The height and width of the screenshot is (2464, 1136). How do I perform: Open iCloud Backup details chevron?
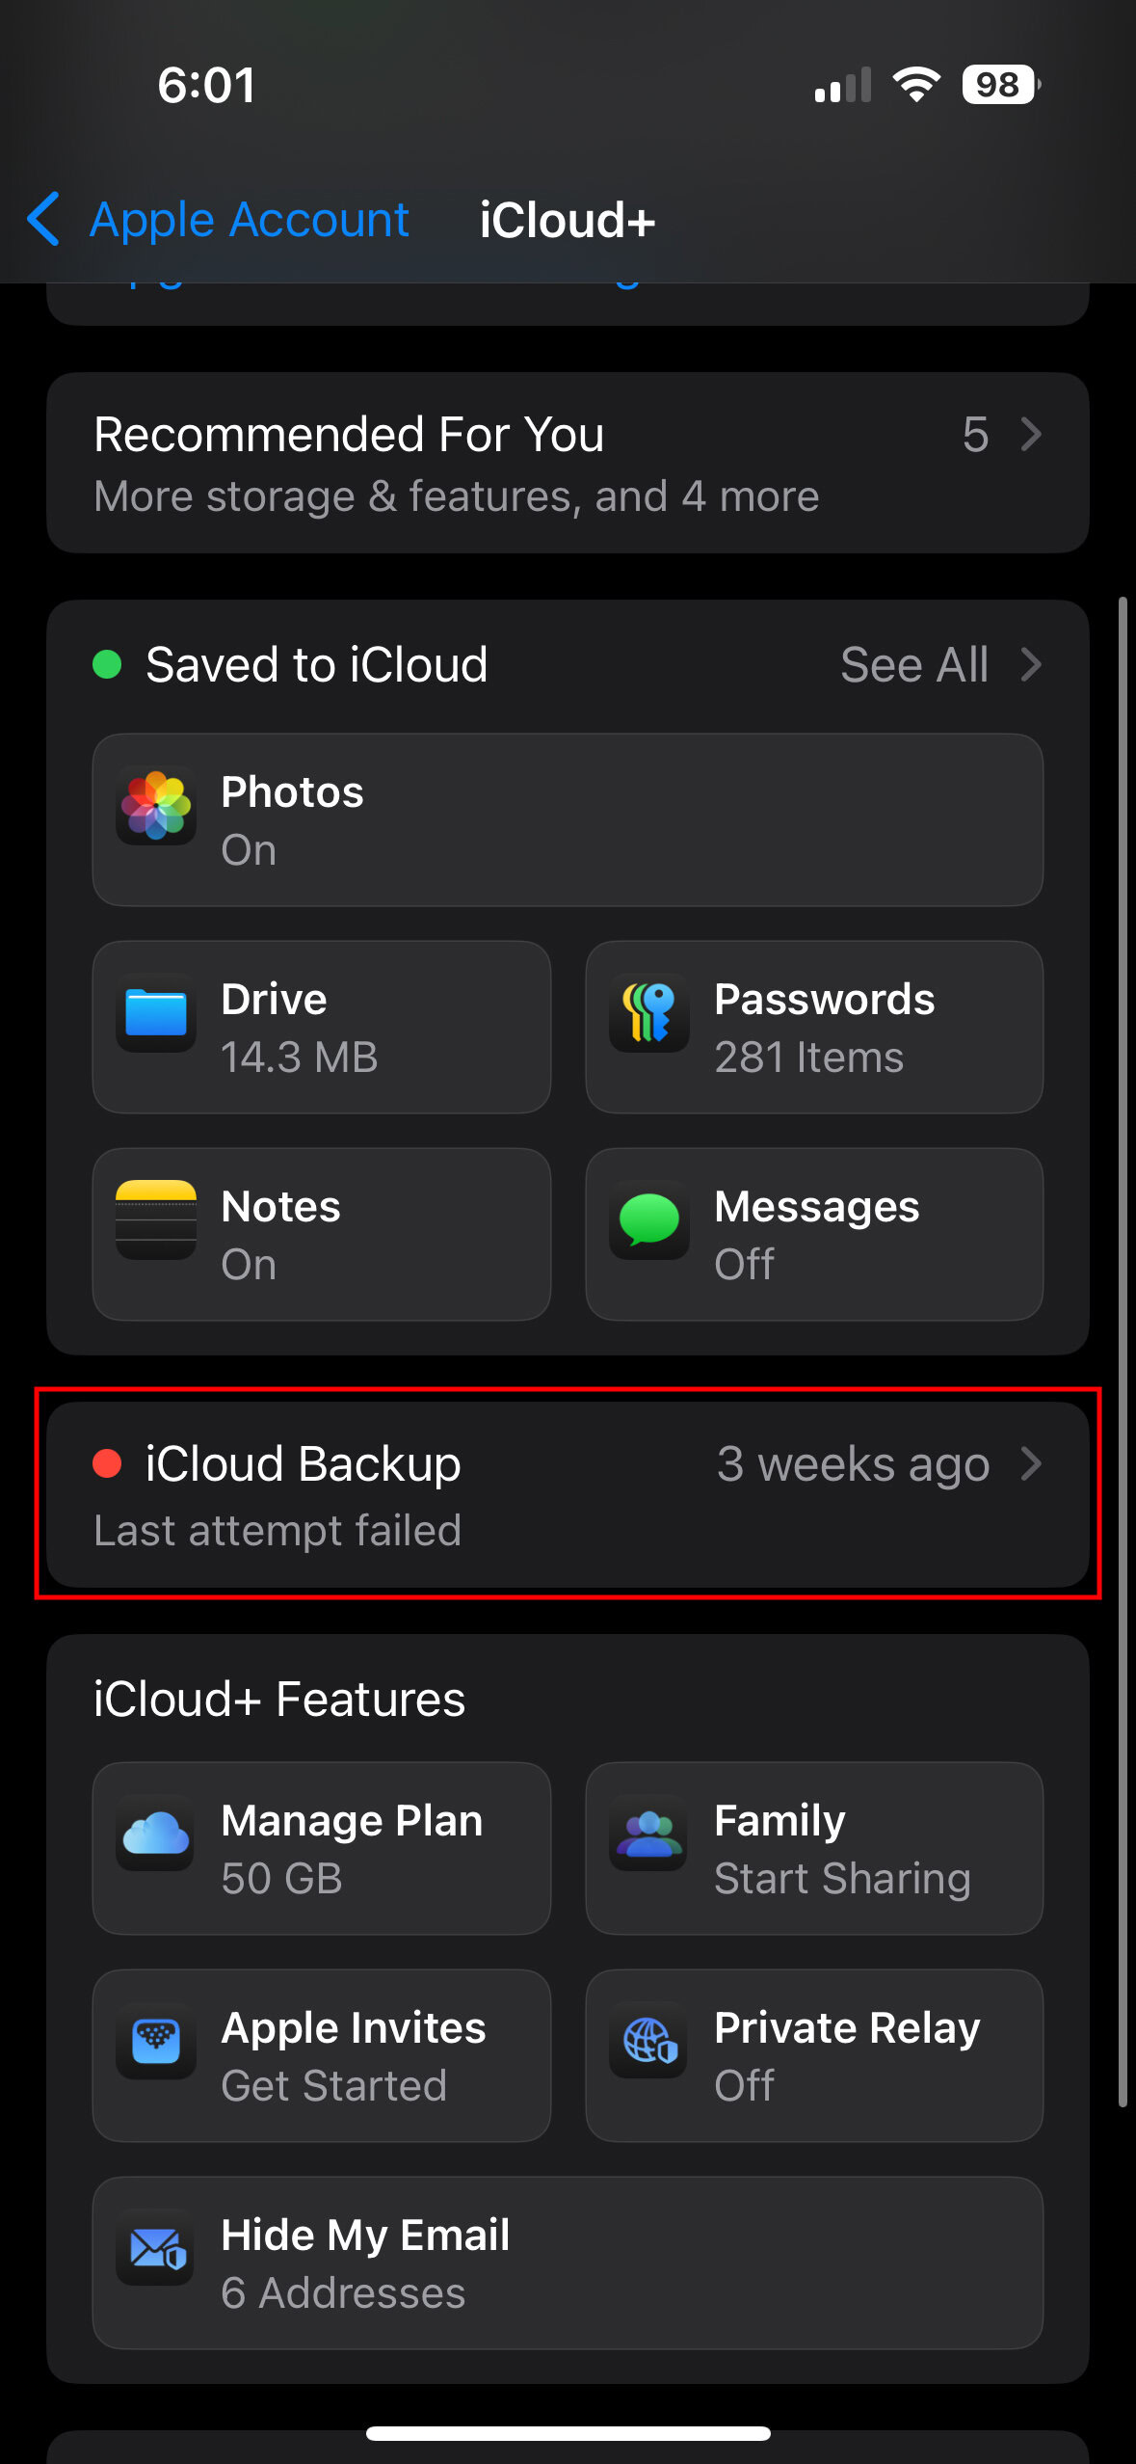pos(1031,1463)
